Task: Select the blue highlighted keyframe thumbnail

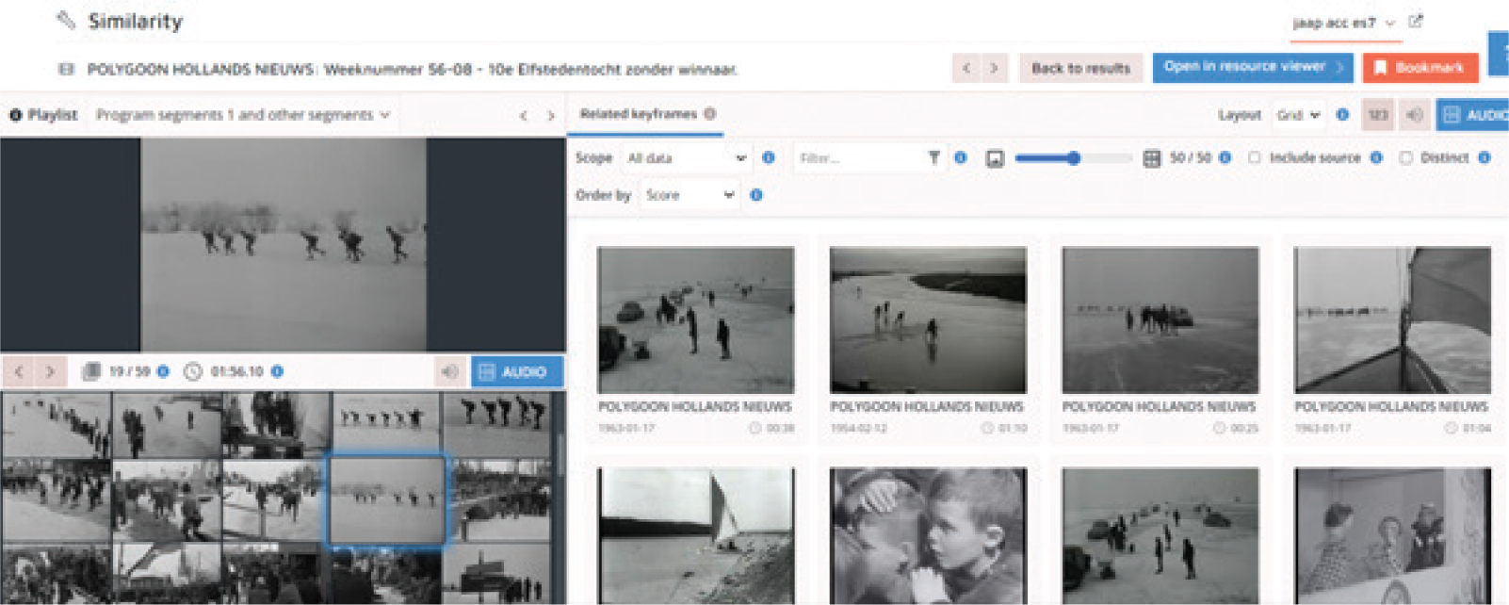Action: point(386,500)
